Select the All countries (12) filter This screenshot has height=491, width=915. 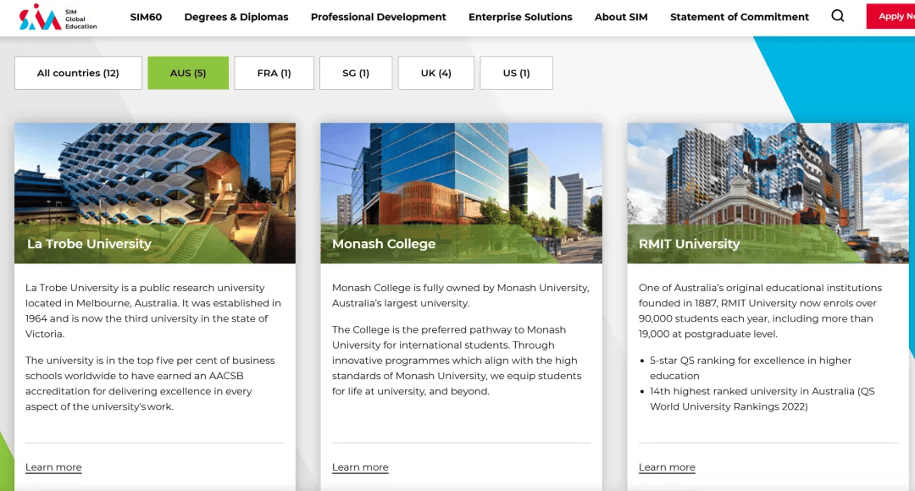coord(78,73)
